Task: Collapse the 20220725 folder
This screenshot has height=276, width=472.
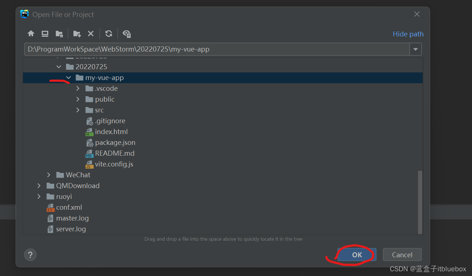Action: tap(59, 67)
